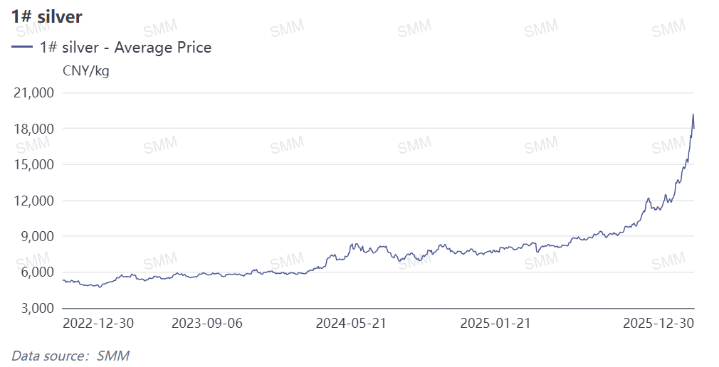The image size is (719, 367).
Task: Select the 9,000 y-axis value
Action: pos(38,236)
